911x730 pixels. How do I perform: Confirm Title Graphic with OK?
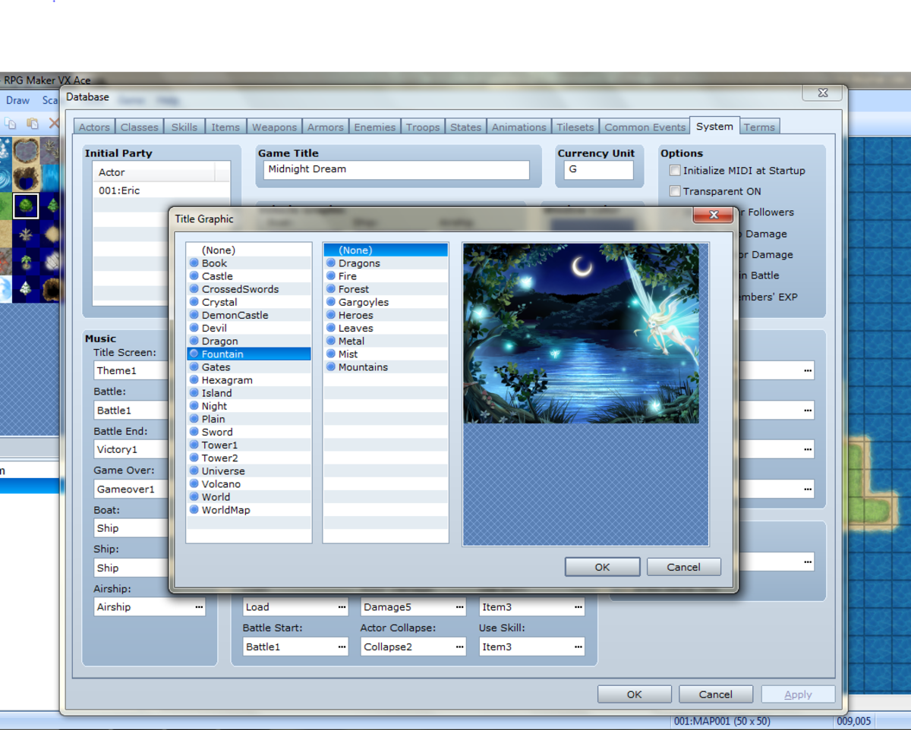602,567
